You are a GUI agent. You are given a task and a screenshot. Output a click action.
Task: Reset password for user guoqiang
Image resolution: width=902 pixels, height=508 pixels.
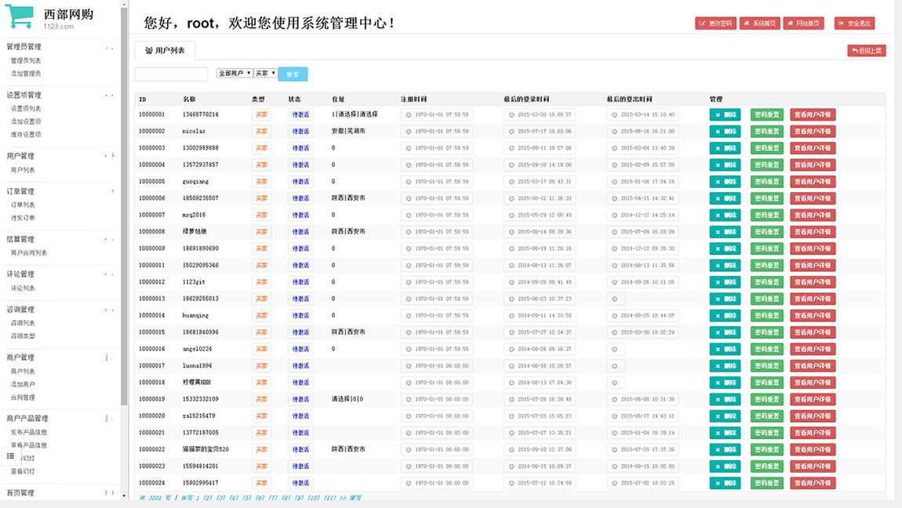[766, 182]
